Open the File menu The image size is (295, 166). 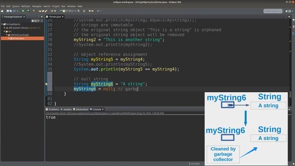pyautogui.click(x=3, y=6)
